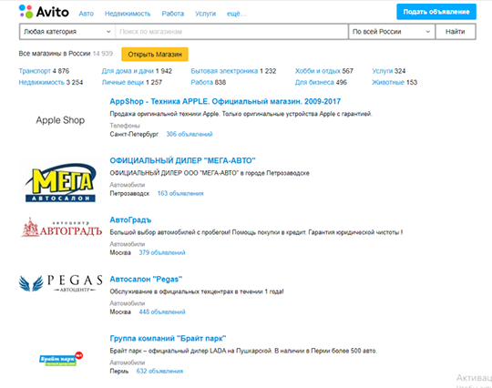Open the Брайт парк logo
This screenshot has height=388, width=492.
click(61, 359)
